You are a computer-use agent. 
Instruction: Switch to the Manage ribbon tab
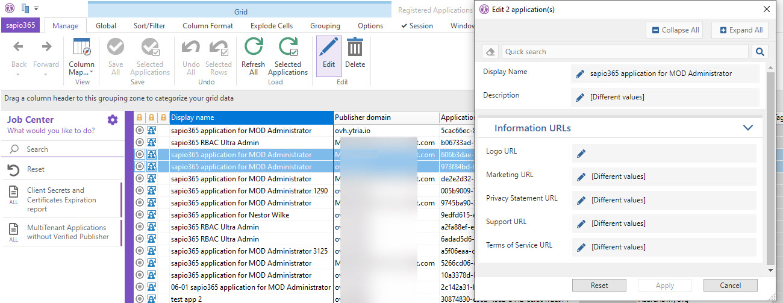pos(65,26)
